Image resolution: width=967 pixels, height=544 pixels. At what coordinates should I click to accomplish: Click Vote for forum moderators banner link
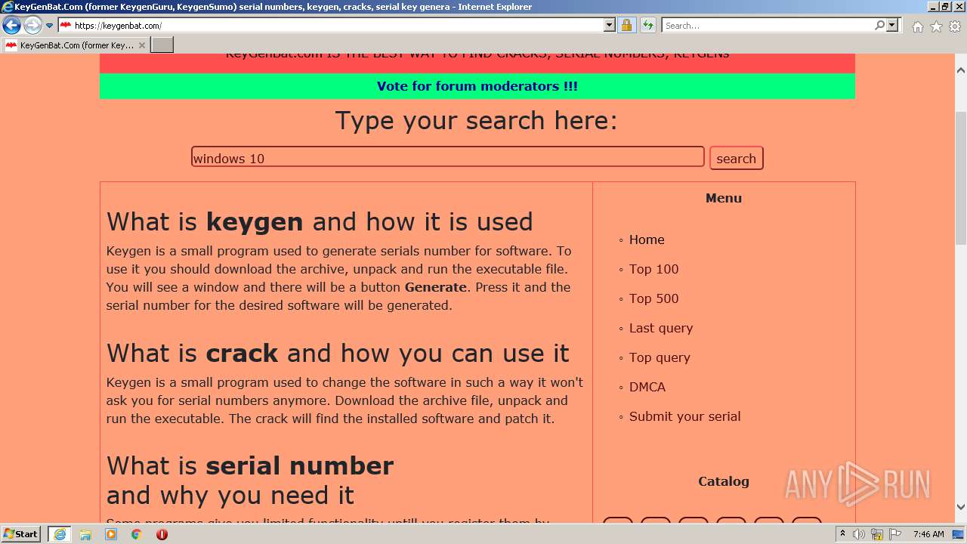tap(477, 86)
